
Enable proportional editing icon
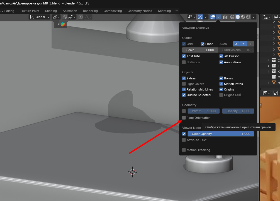click(x=81, y=17)
